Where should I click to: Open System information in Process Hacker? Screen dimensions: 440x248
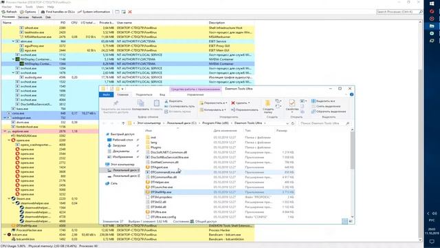tap(93, 12)
